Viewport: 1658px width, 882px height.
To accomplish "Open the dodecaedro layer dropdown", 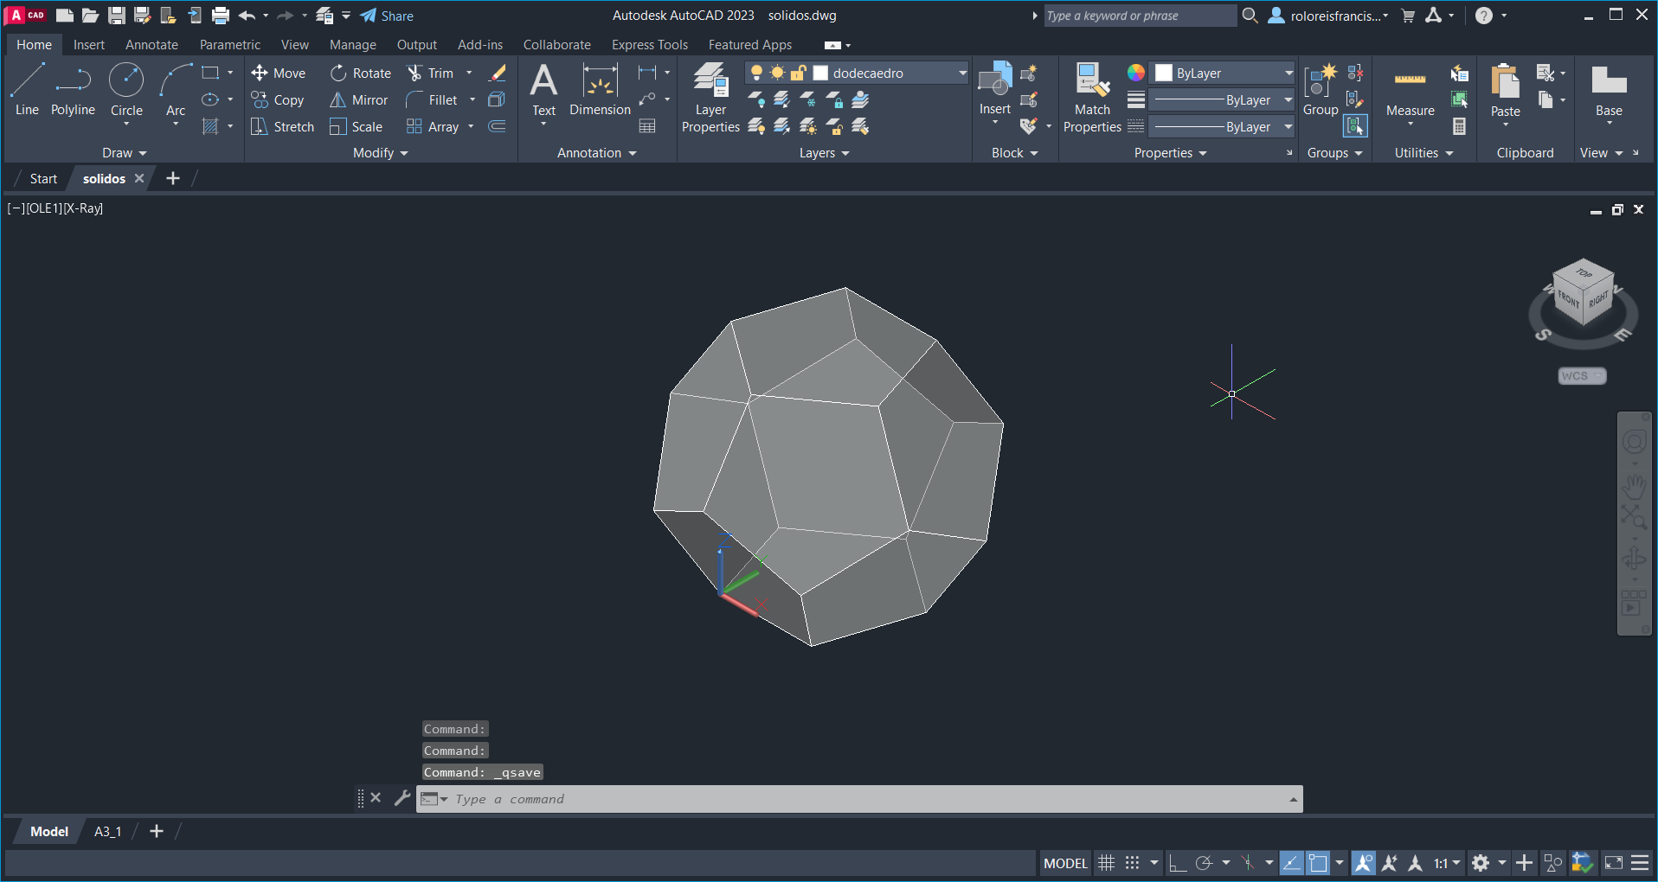I will click(962, 73).
